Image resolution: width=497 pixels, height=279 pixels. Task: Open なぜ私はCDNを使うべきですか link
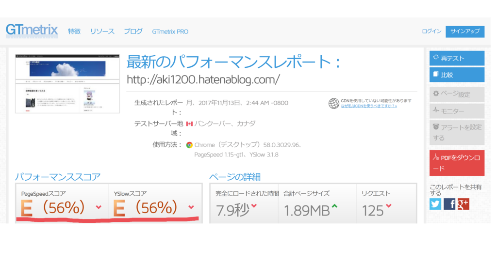click(369, 106)
